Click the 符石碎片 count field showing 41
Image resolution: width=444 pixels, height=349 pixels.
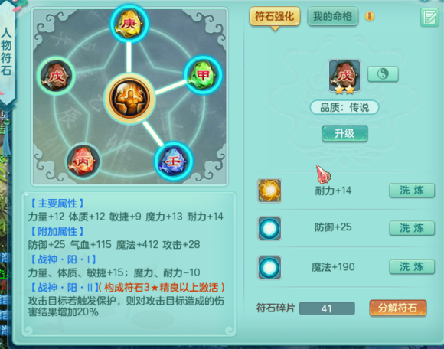(327, 308)
